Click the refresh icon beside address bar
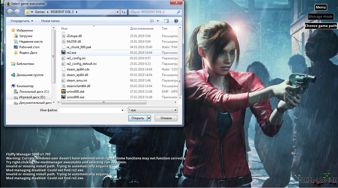 pyautogui.click(x=124, y=12)
